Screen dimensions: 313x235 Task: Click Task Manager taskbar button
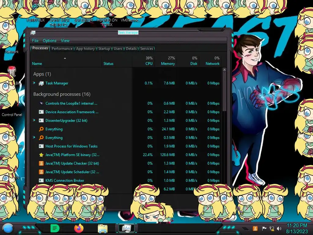pos(127,228)
